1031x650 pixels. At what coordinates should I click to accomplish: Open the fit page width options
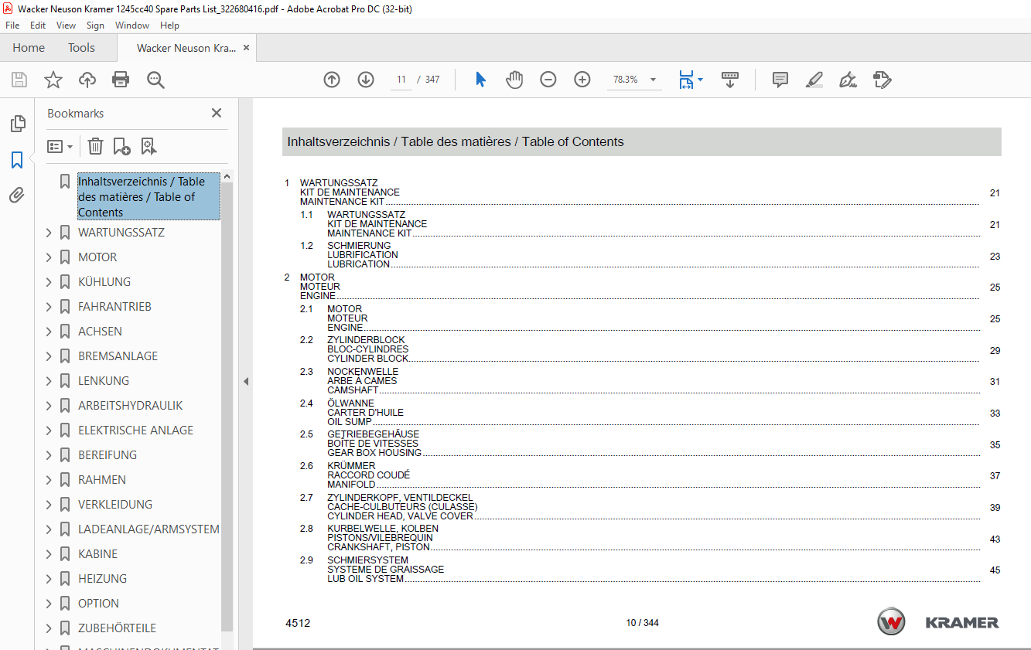[691, 80]
